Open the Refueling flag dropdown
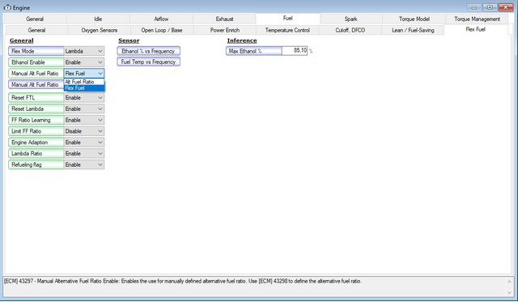The image size is (518, 302). pos(84,164)
